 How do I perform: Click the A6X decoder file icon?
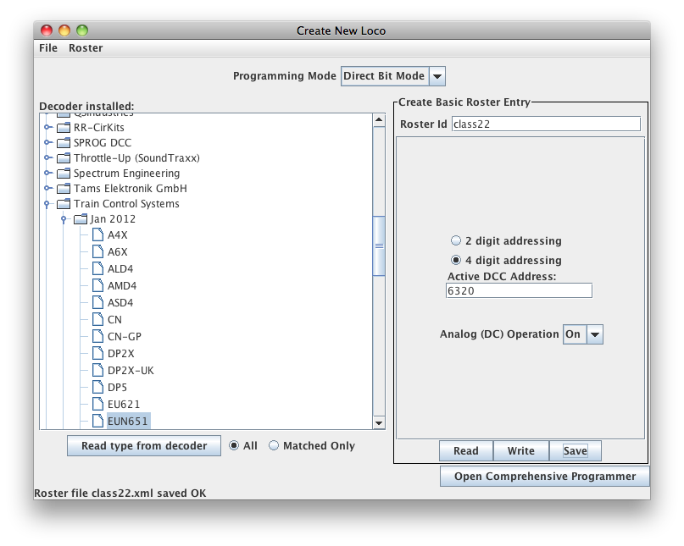click(98, 252)
